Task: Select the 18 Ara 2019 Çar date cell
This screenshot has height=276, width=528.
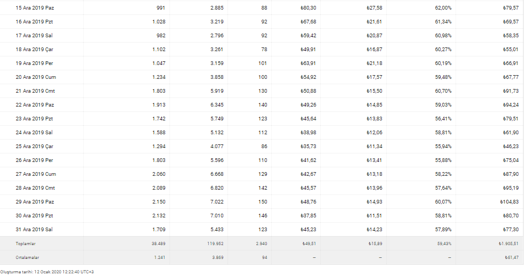Action: pyautogui.click(x=35, y=50)
